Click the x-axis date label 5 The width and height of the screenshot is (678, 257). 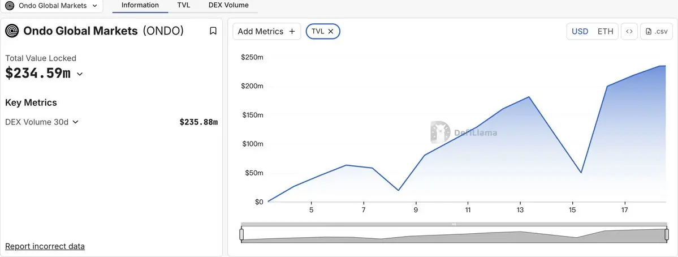click(x=311, y=210)
